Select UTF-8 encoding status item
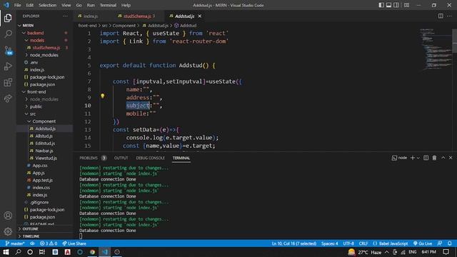 348,243
